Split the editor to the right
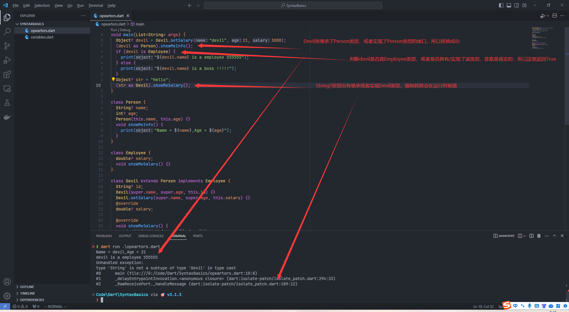Screen dimensions: 569x312 (x=555, y=16)
